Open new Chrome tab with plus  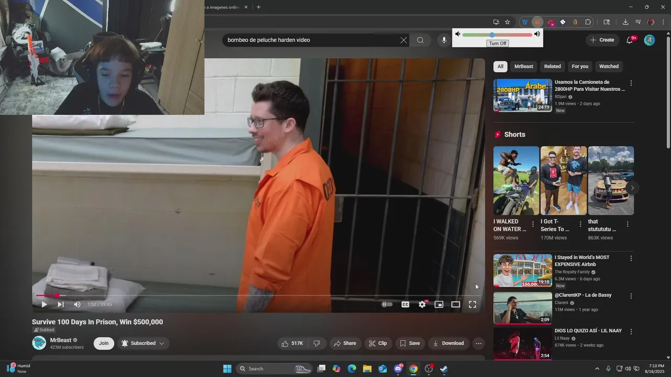tap(258, 7)
